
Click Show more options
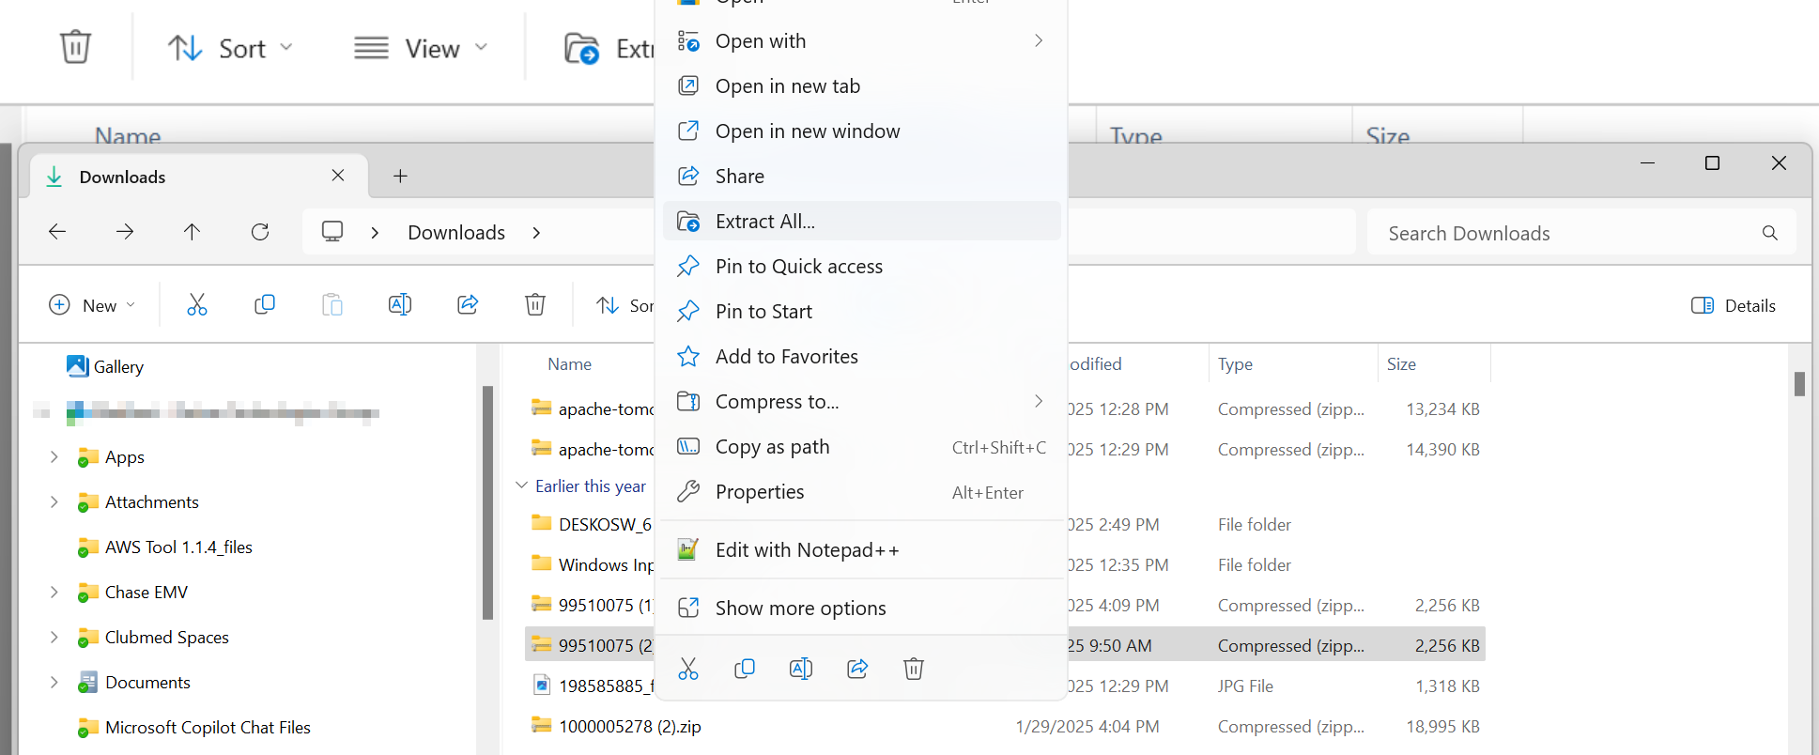tap(861, 608)
